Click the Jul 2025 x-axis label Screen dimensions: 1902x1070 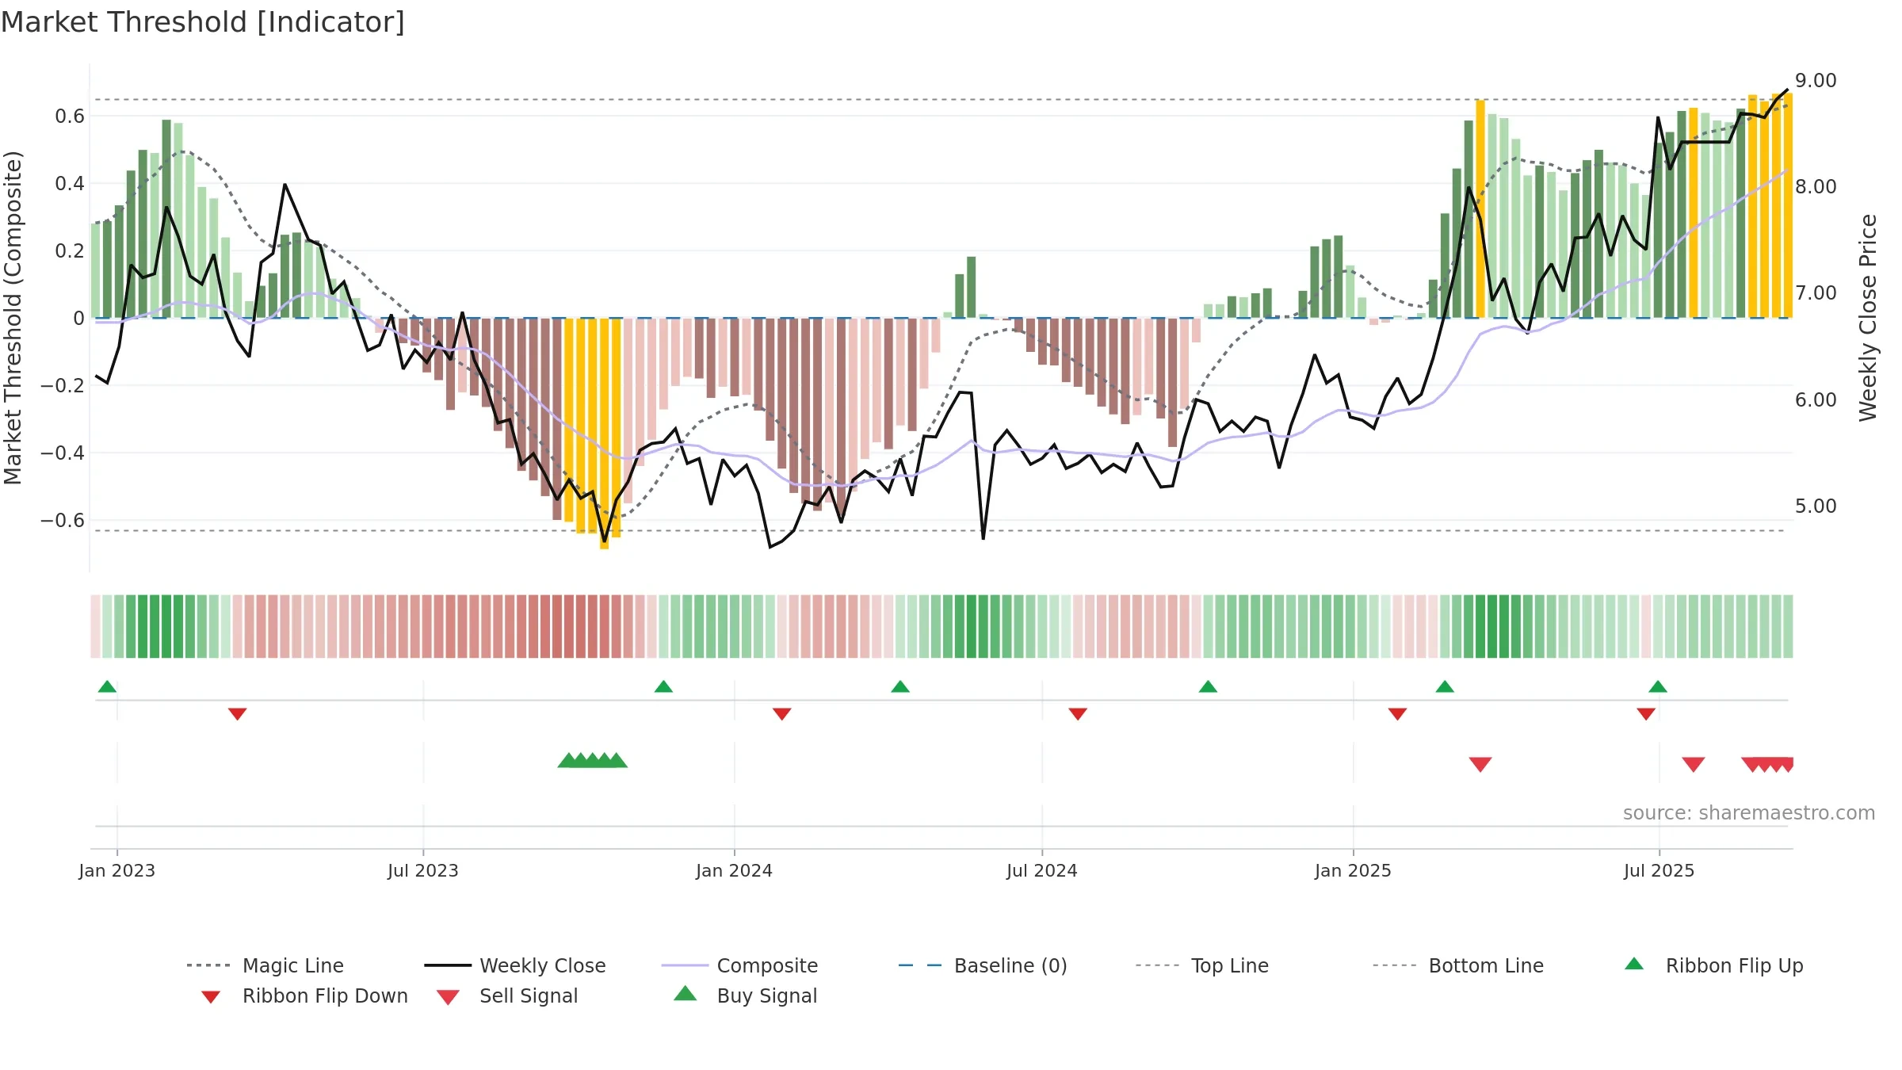1659,870
